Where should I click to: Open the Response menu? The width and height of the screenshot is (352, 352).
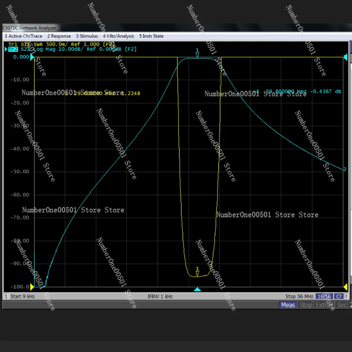coord(59,36)
